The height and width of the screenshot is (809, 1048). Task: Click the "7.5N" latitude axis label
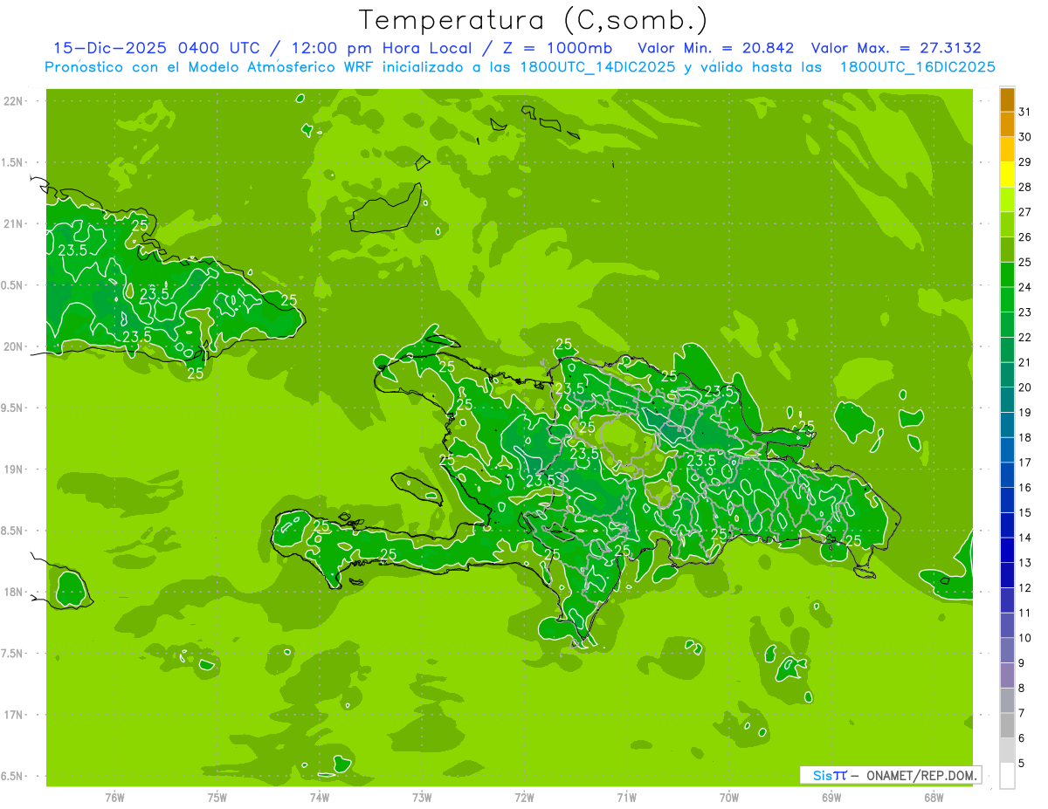[12, 654]
